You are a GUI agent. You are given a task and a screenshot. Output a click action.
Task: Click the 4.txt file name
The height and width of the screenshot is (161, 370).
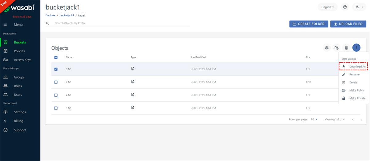[x=68, y=95]
